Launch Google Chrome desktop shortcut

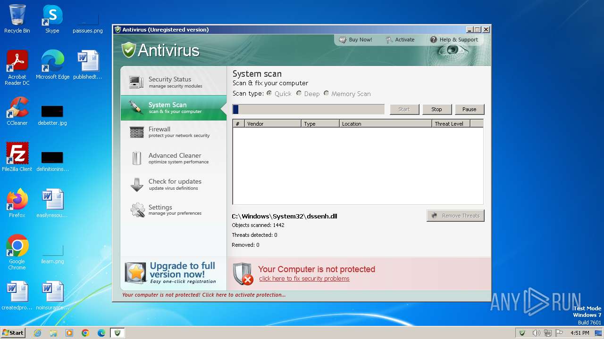click(17, 252)
